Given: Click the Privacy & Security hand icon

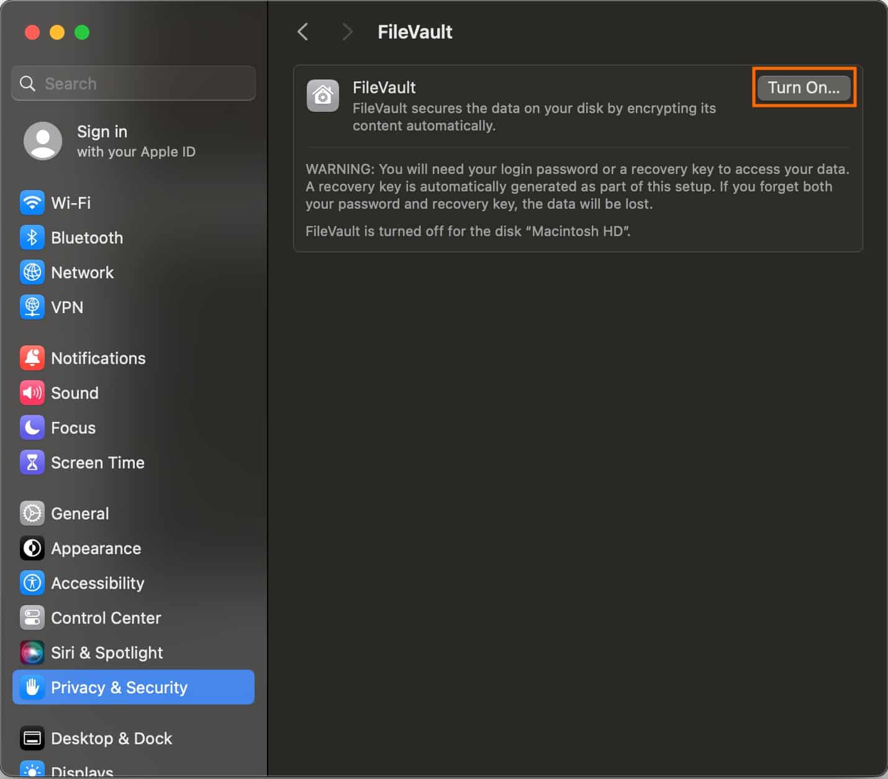Looking at the screenshot, I should [32, 688].
